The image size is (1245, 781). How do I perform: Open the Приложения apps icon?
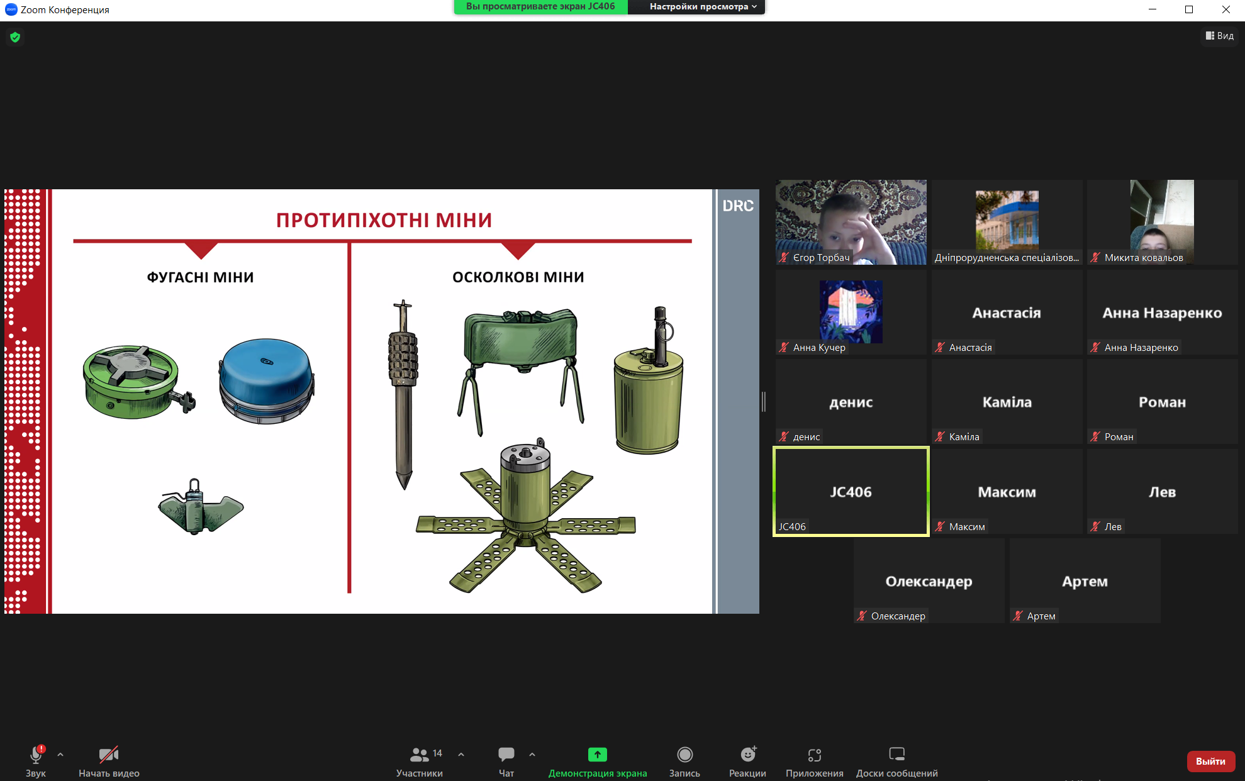[x=814, y=754]
